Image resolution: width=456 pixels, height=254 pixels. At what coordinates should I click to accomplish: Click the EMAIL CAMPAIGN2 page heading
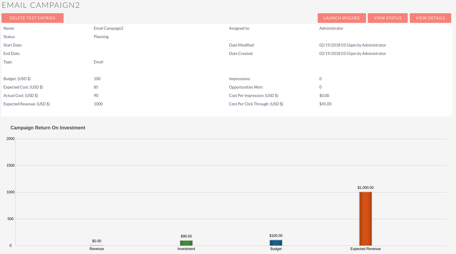pos(41,5)
